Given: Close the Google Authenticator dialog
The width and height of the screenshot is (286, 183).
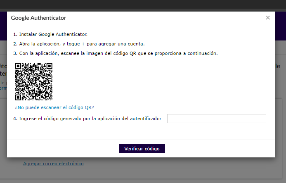Looking at the screenshot, I should pyautogui.click(x=268, y=18).
